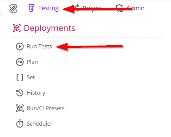This screenshot has width=171, height=137.
Task: Click the Scheduler stopwatch icon
Action: 20,124
